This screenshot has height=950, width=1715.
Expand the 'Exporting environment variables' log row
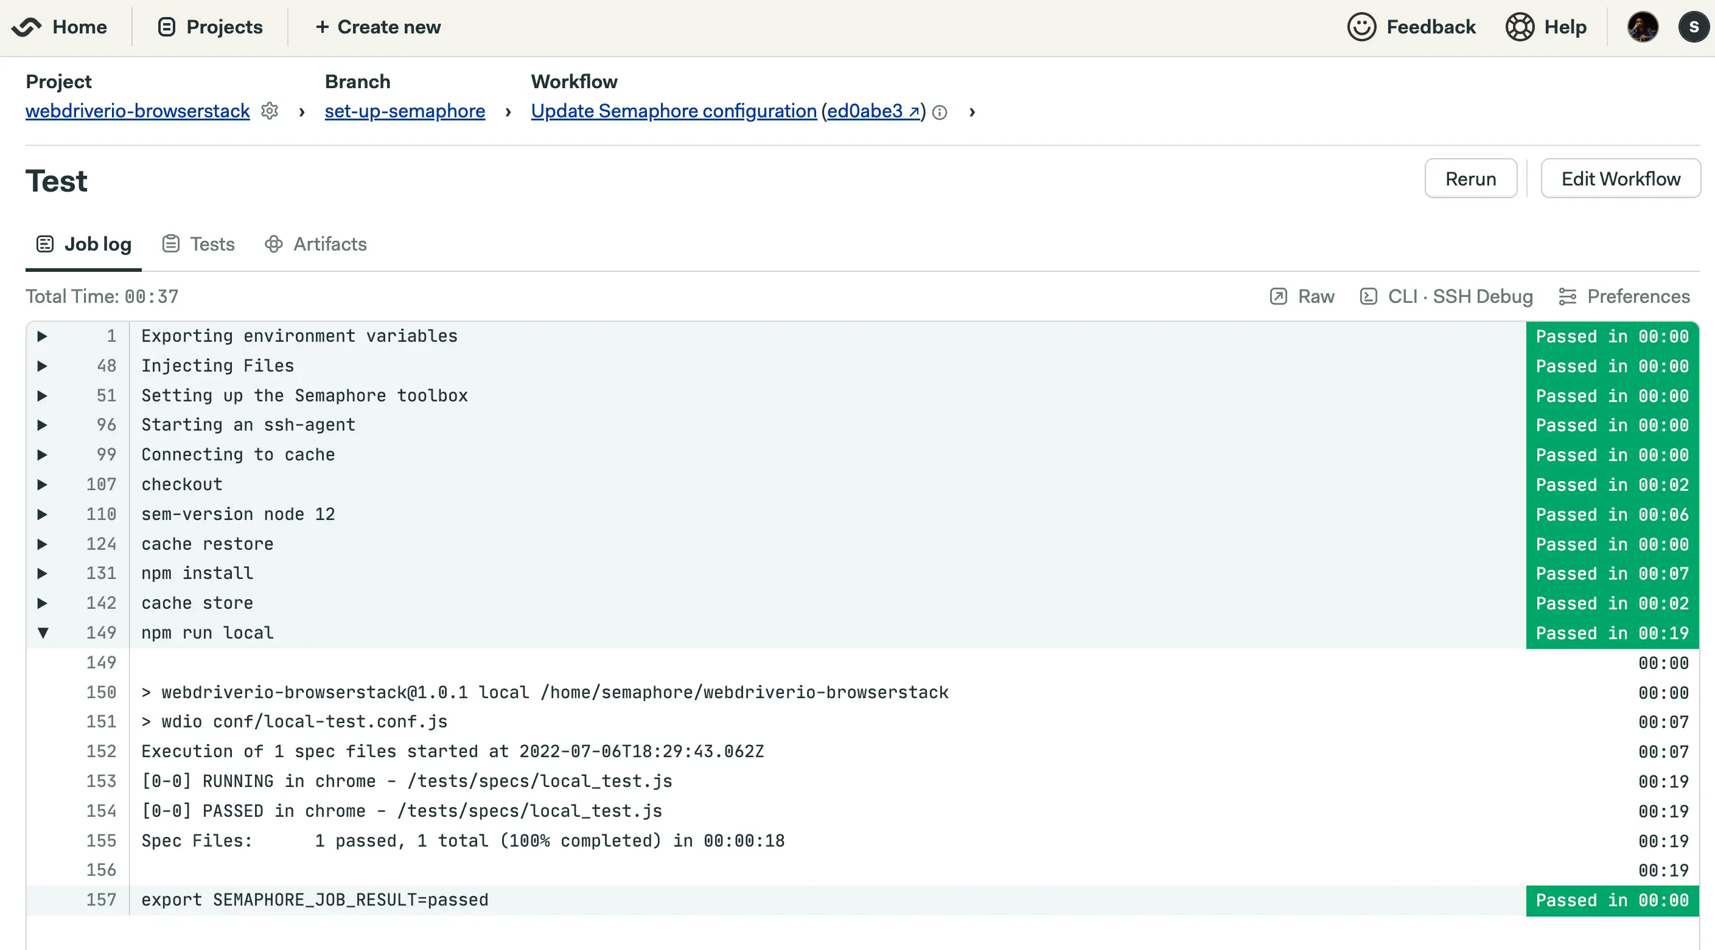click(x=42, y=336)
